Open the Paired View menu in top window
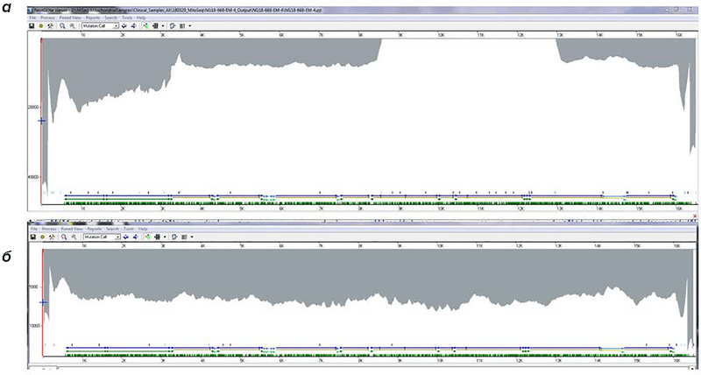 pyautogui.click(x=72, y=18)
